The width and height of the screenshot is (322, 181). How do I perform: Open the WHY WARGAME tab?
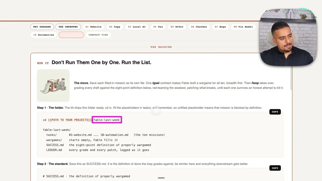[42, 27]
